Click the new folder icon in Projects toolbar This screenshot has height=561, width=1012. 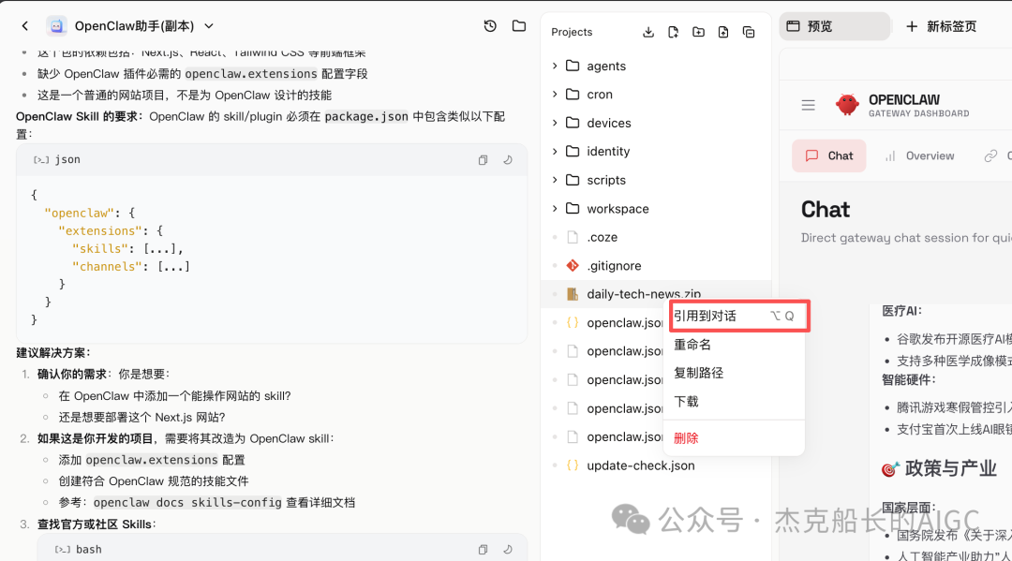(698, 32)
